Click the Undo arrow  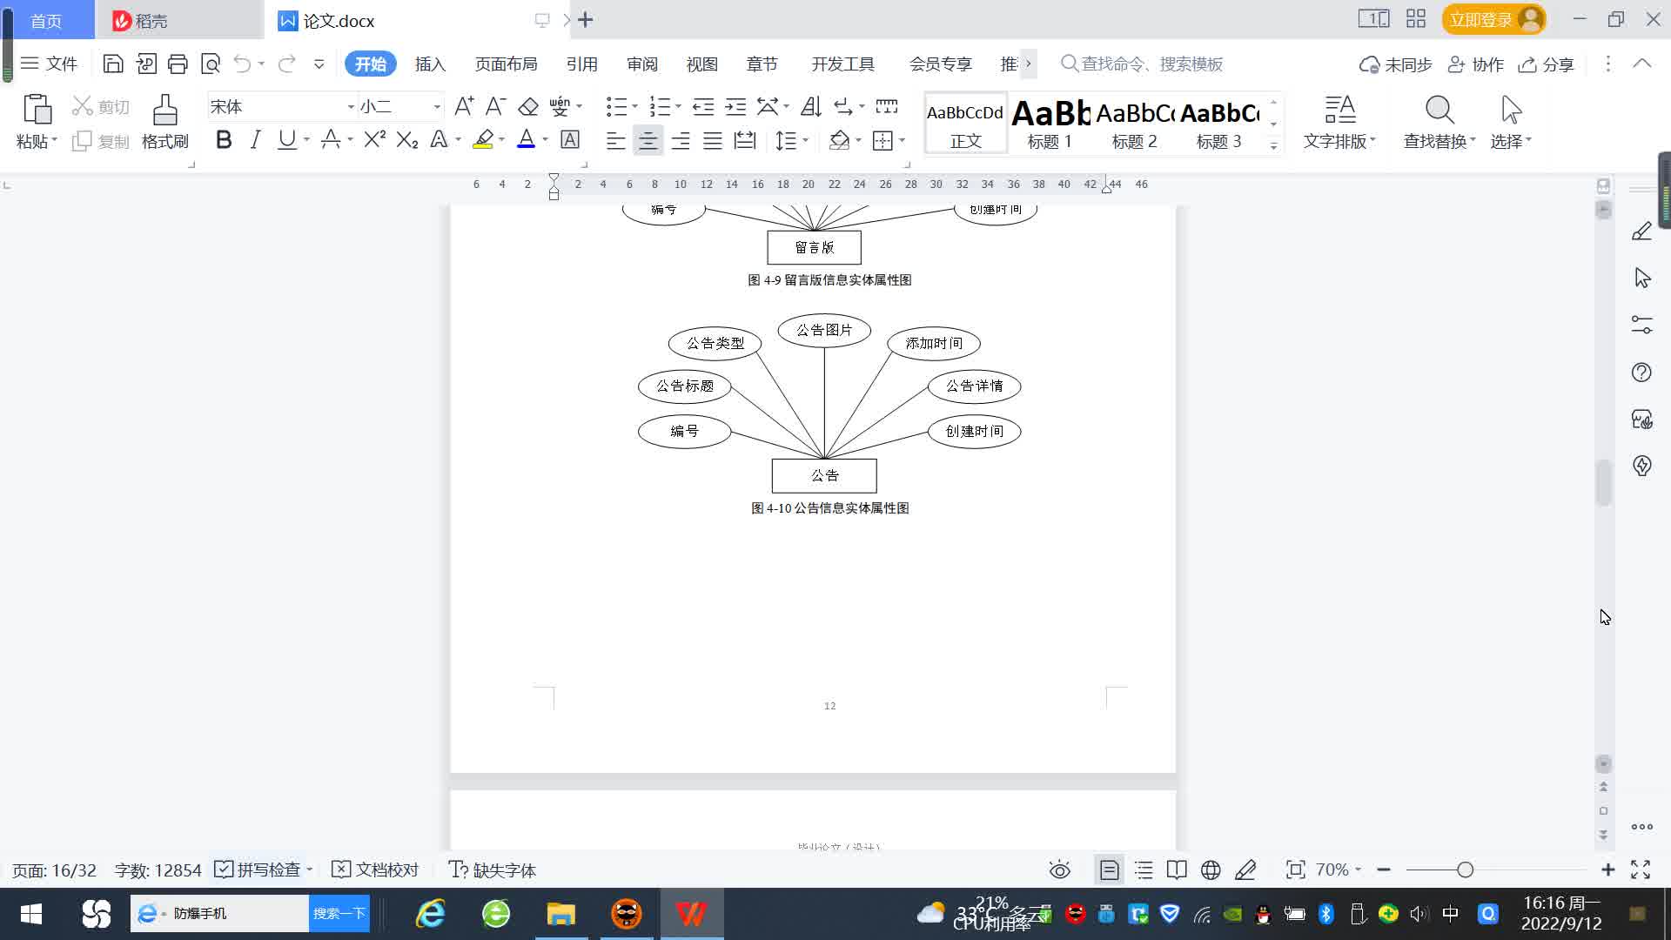[x=242, y=64]
